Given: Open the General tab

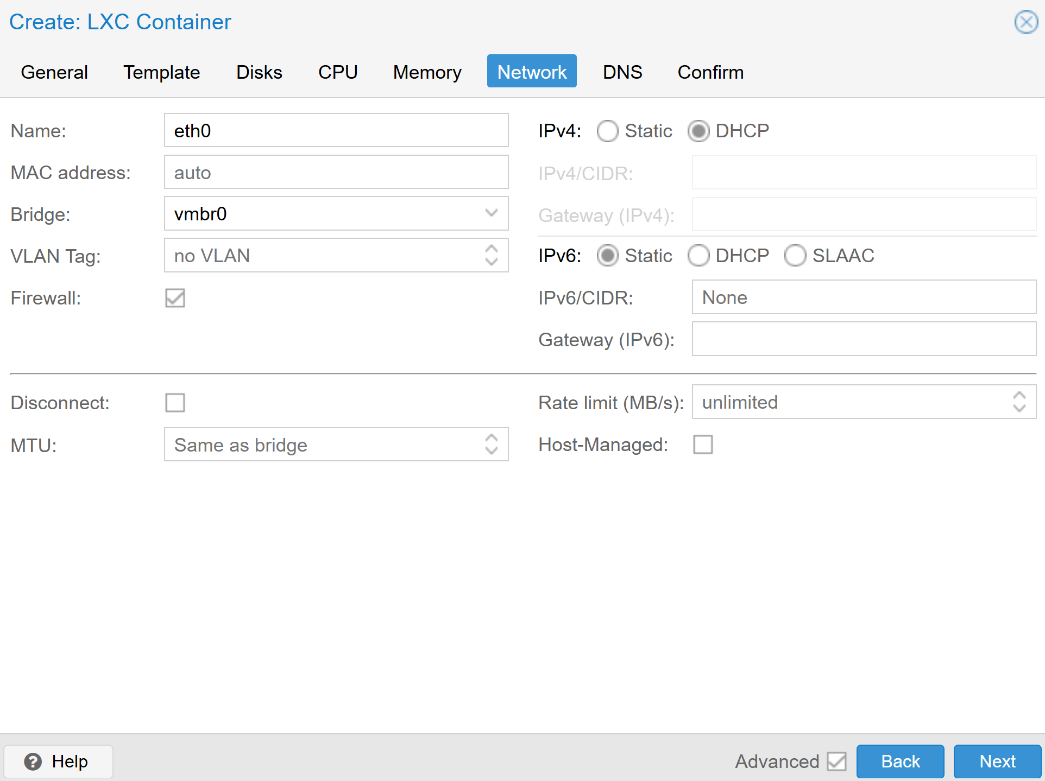Looking at the screenshot, I should (x=54, y=72).
